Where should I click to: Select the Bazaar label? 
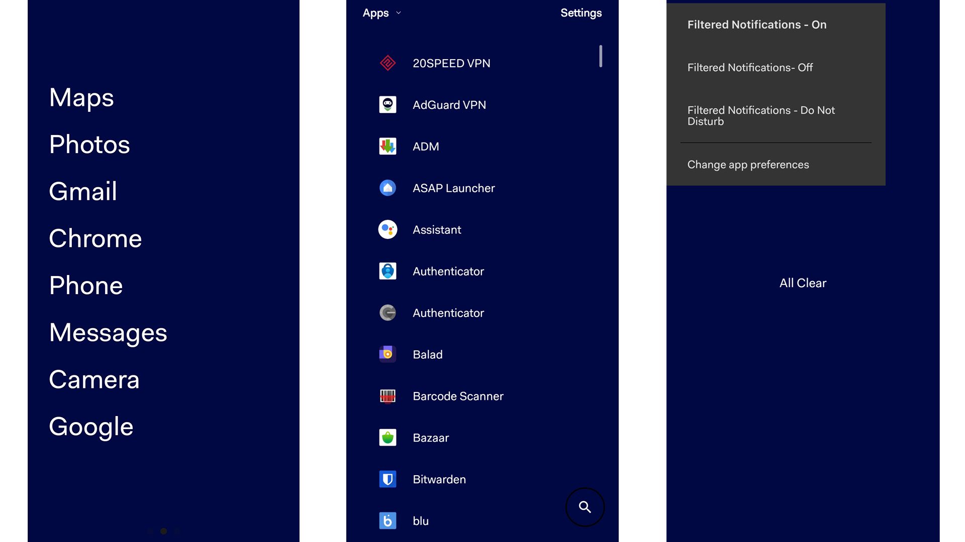point(431,438)
